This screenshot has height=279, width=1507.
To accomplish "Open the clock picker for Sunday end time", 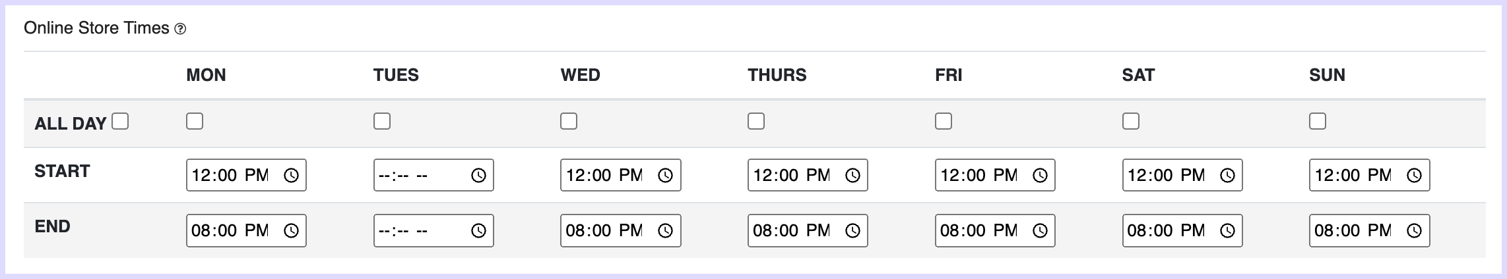I will (1415, 230).
